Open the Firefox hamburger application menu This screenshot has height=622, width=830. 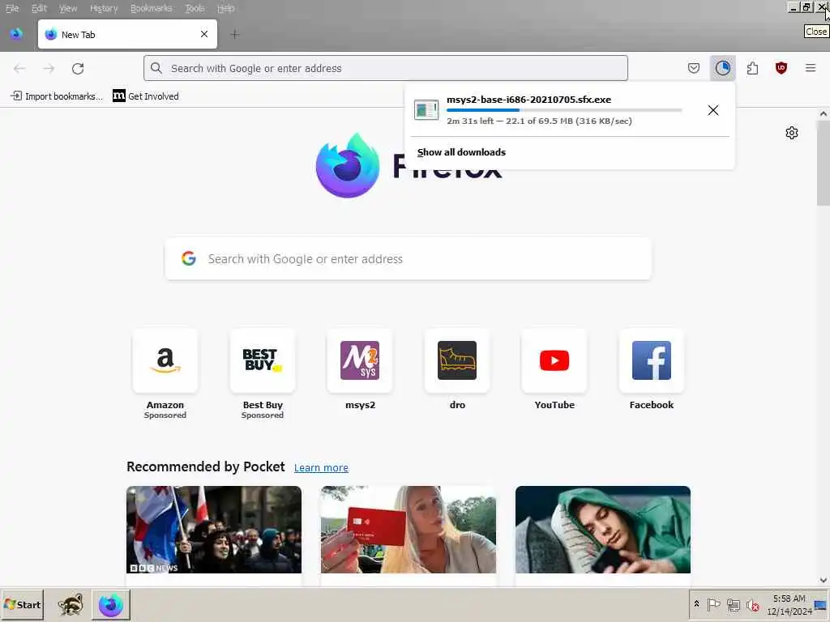[811, 68]
